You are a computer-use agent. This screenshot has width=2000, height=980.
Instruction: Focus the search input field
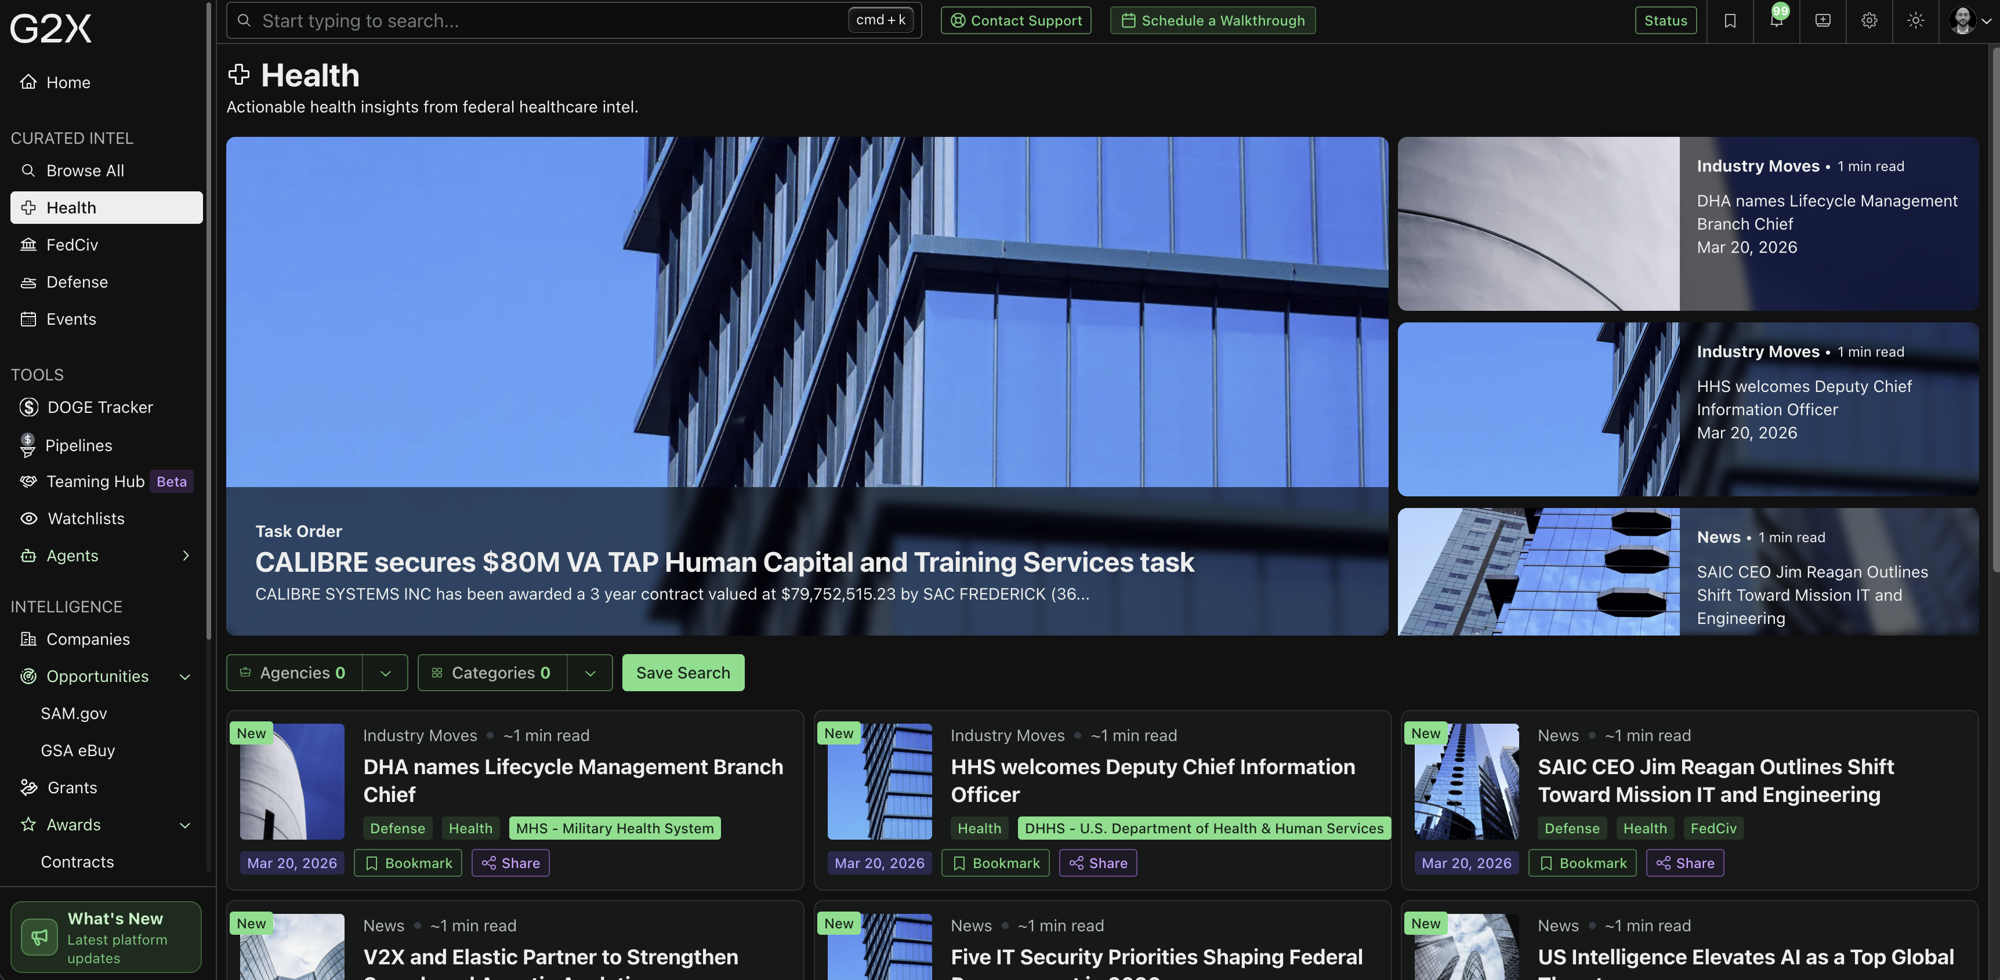tap(574, 21)
